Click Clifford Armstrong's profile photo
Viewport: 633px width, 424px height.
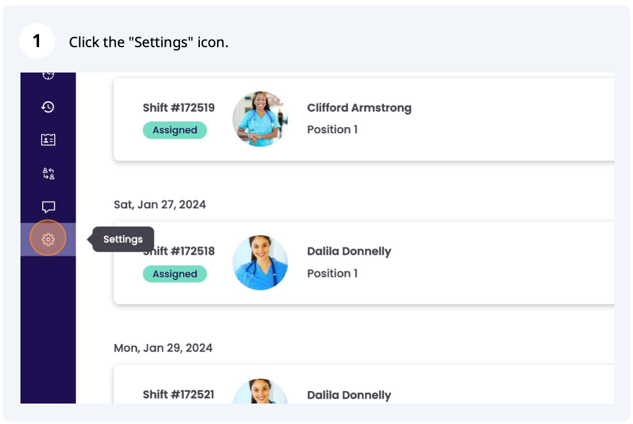pyautogui.click(x=260, y=119)
